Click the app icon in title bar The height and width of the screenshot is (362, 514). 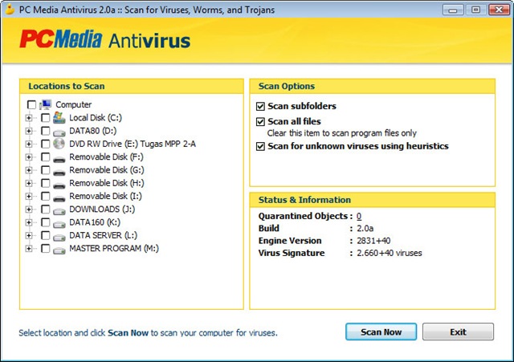coord(11,9)
